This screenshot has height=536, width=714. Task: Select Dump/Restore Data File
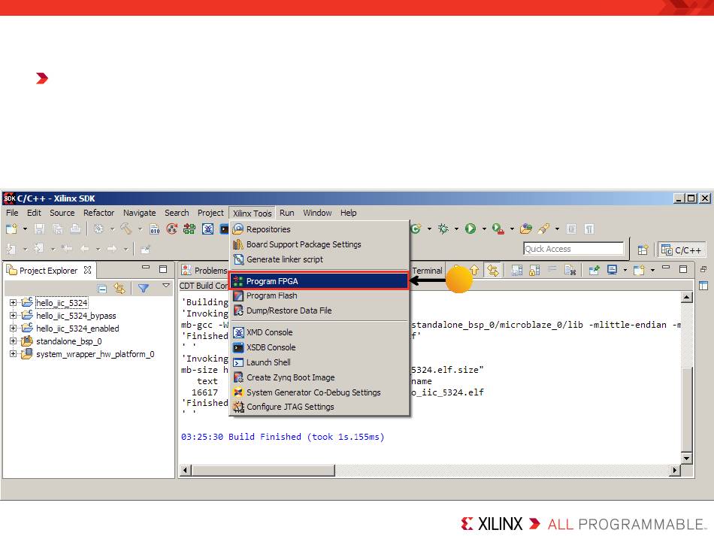pyautogui.click(x=319, y=310)
